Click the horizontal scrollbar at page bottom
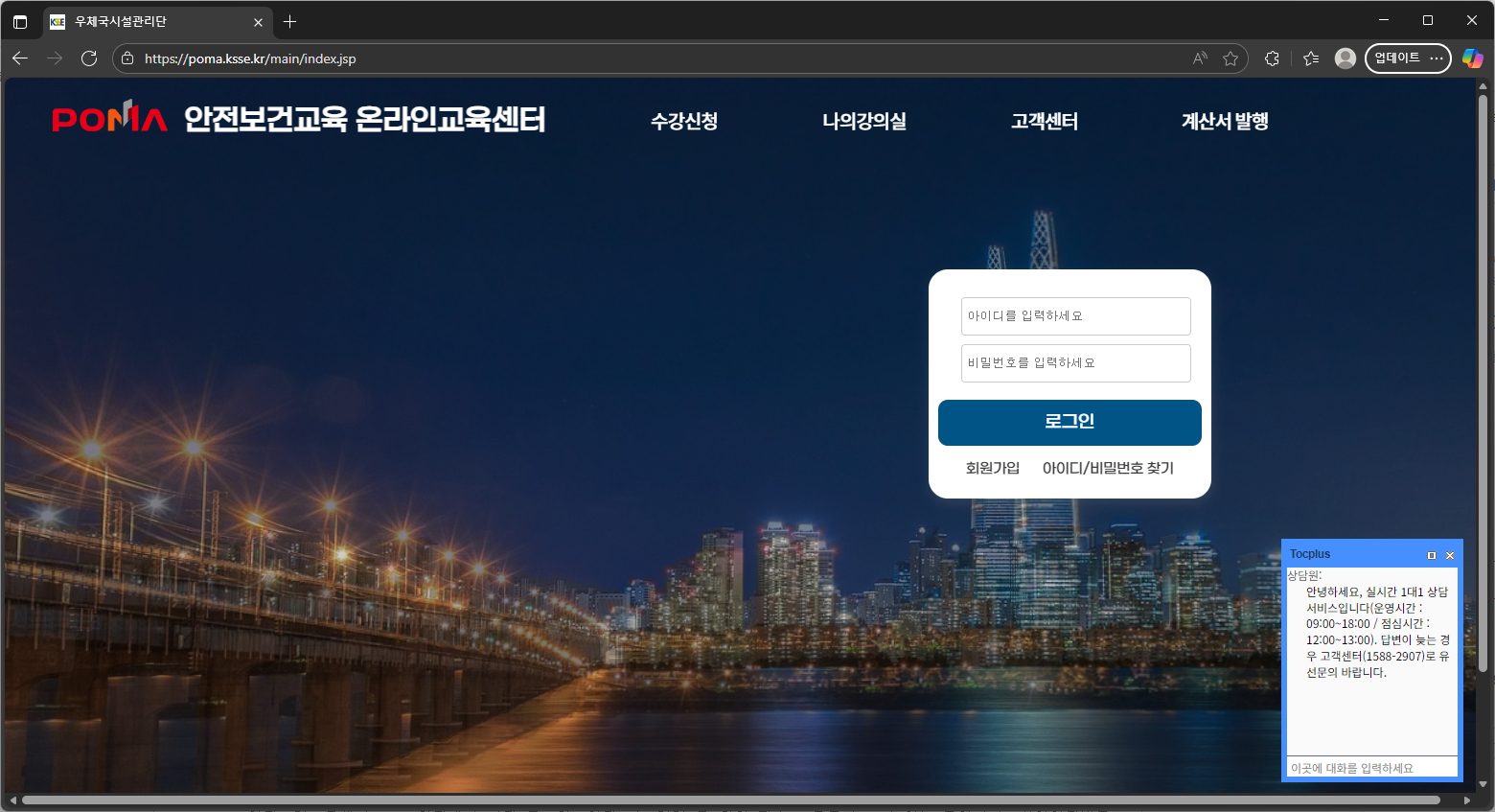The height and width of the screenshot is (812, 1495). (730, 800)
